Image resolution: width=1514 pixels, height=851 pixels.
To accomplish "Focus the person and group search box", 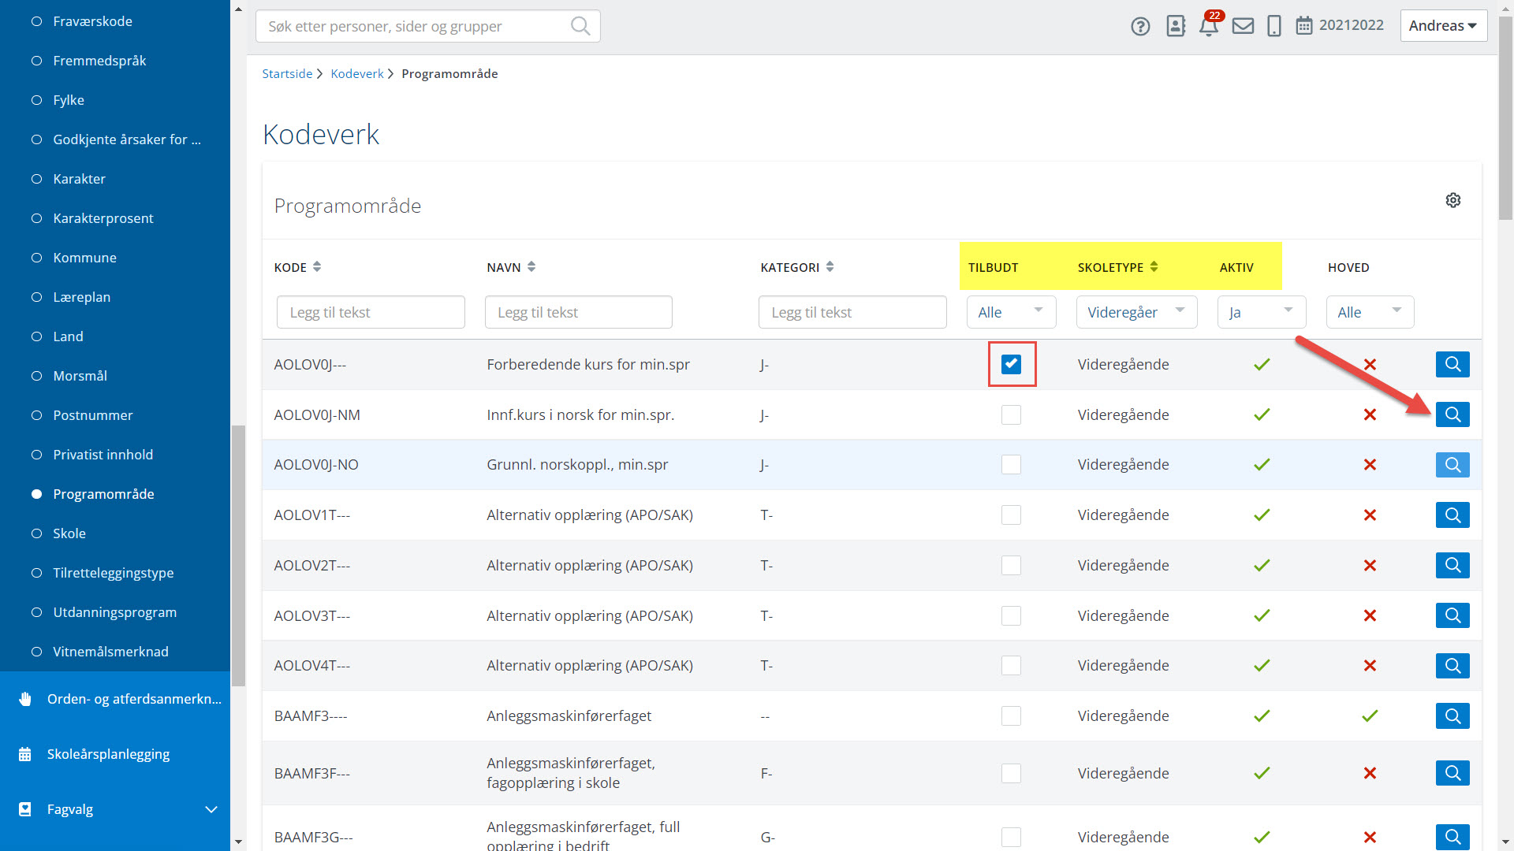I will point(428,26).
